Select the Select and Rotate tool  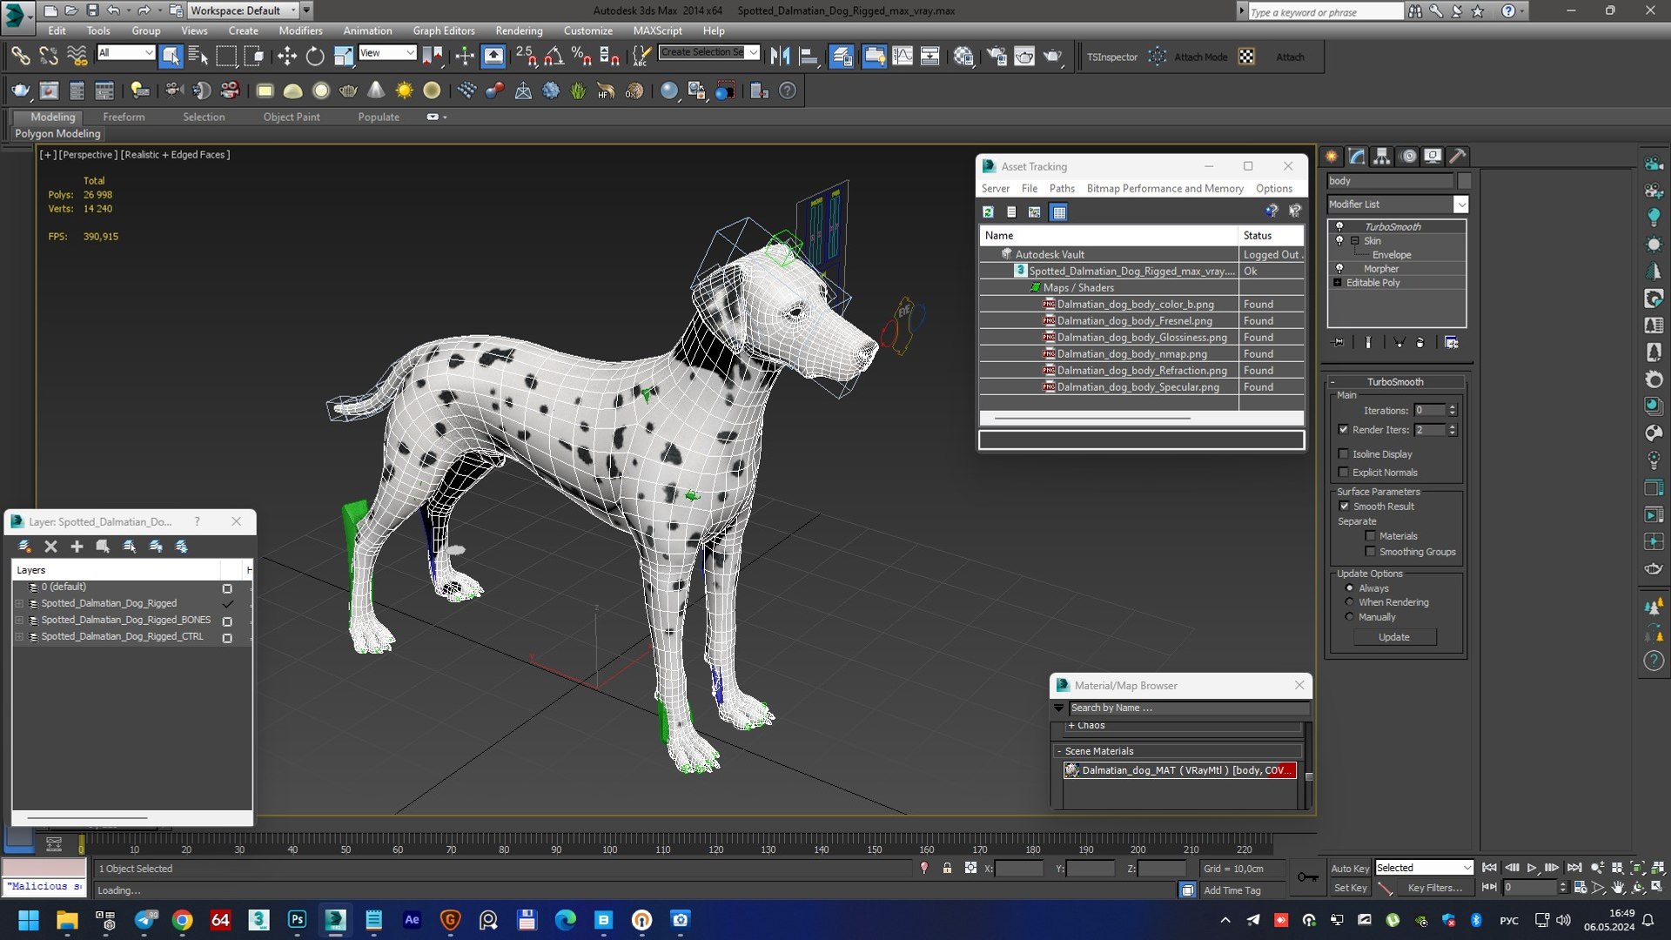coord(315,57)
